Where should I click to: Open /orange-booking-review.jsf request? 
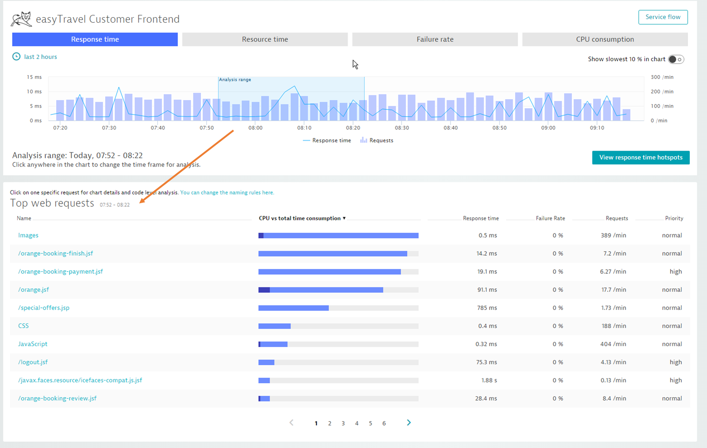pos(57,398)
